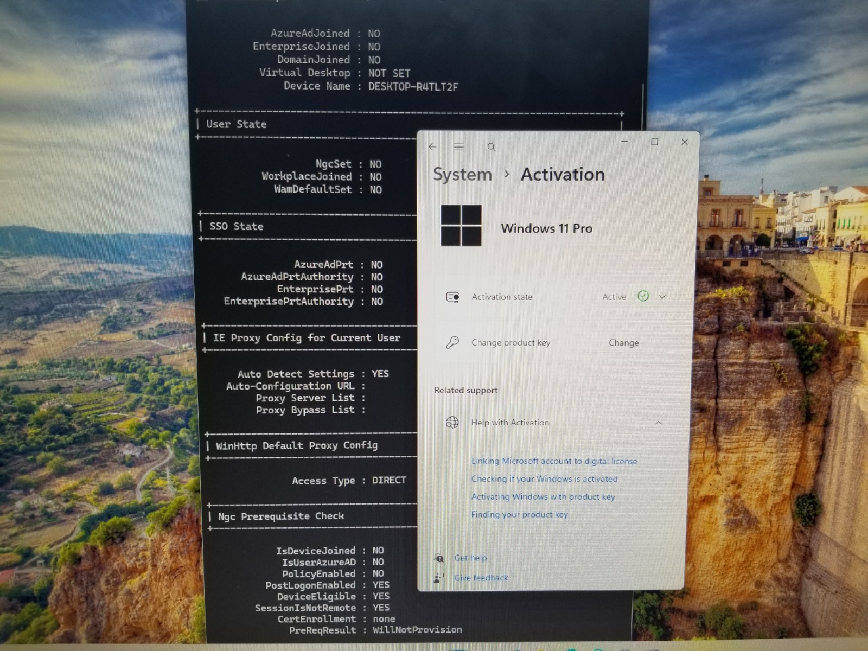The width and height of the screenshot is (868, 651).
Task: Click the Windows 11 logo
Action: tap(461, 225)
